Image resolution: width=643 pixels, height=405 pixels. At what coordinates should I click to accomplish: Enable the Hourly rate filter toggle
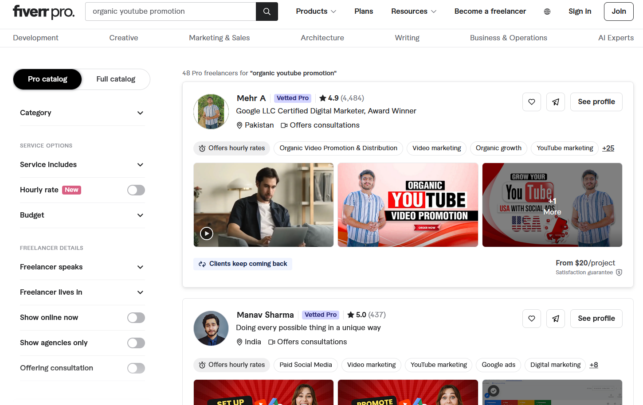(136, 190)
